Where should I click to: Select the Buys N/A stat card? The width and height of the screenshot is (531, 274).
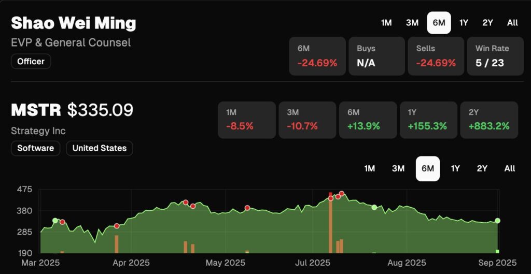click(376, 56)
